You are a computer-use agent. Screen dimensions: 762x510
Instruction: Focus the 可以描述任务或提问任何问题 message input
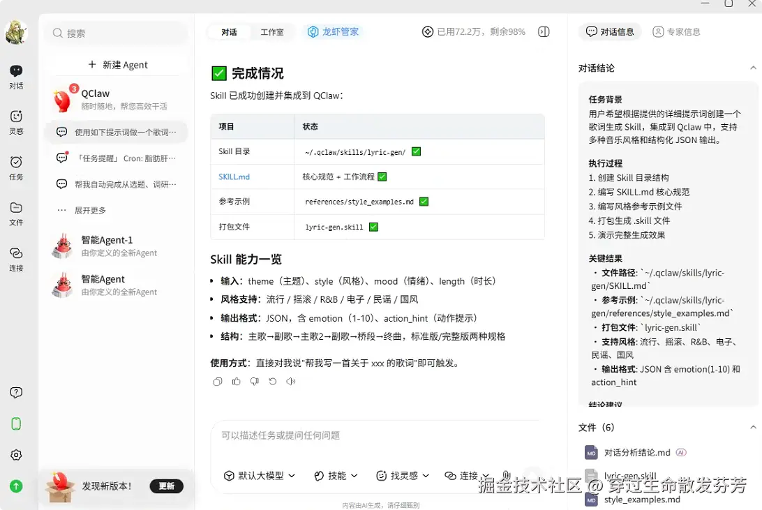(x=377, y=435)
